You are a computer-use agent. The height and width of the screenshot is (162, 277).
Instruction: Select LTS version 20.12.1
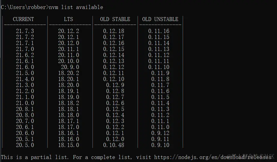coord(69,37)
